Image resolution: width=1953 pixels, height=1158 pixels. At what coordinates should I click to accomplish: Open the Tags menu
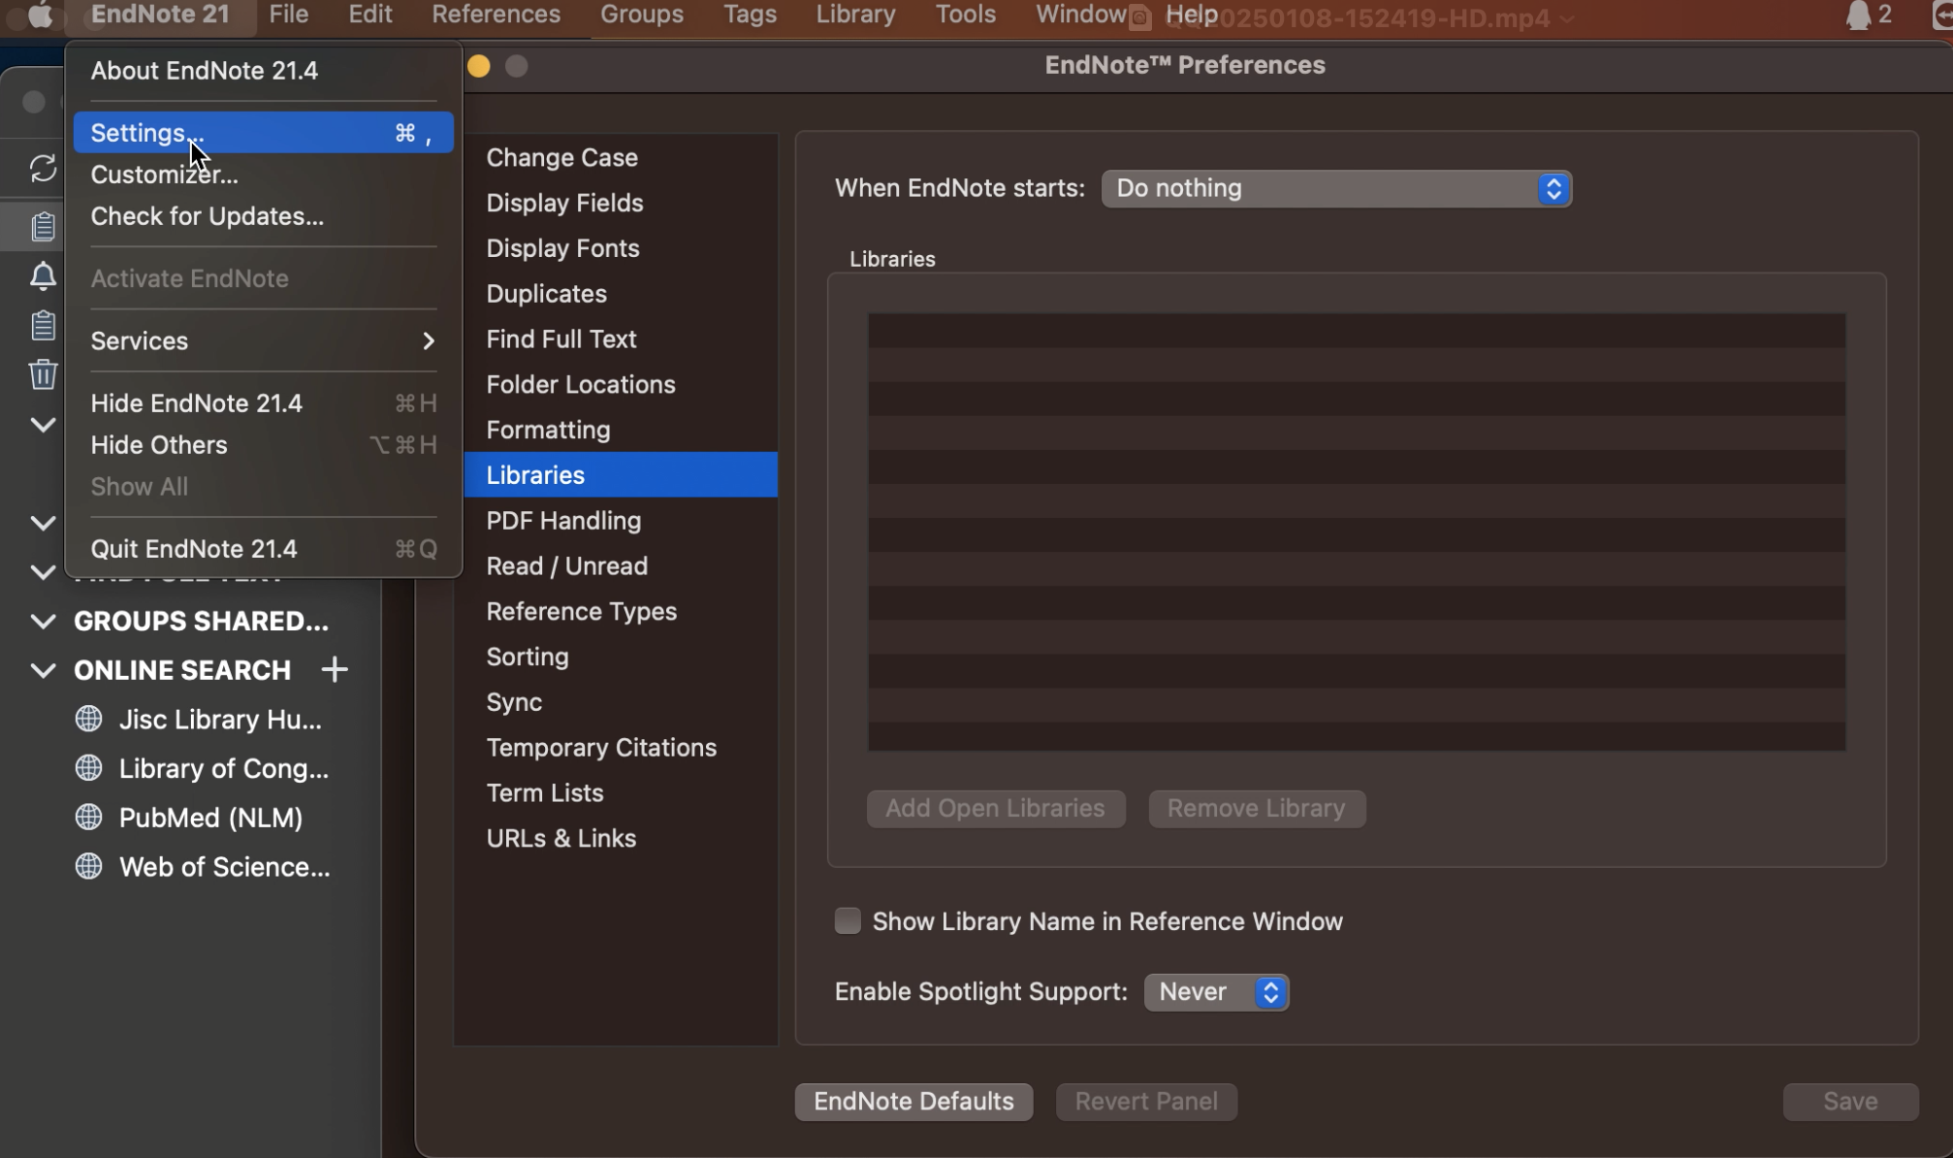click(x=750, y=15)
